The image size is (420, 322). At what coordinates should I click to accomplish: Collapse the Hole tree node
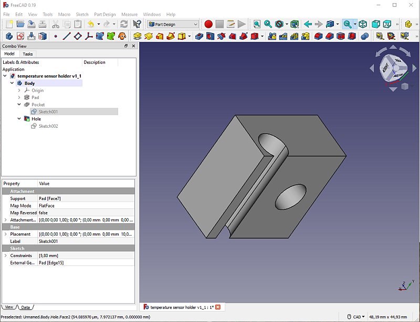(19, 119)
